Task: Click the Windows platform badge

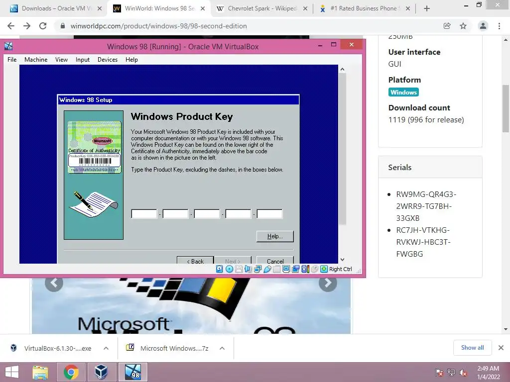Action: [x=403, y=92]
